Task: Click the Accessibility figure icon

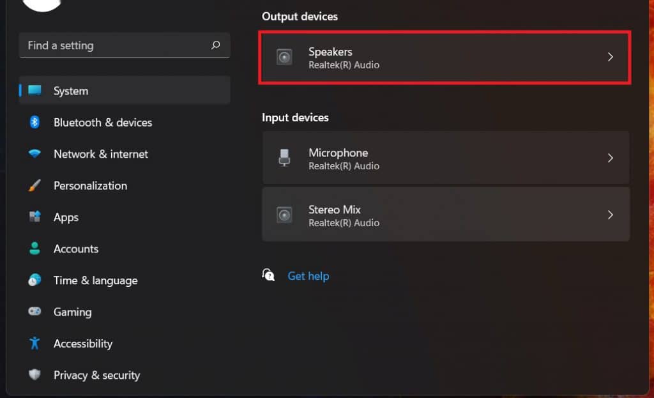Action: point(34,343)
